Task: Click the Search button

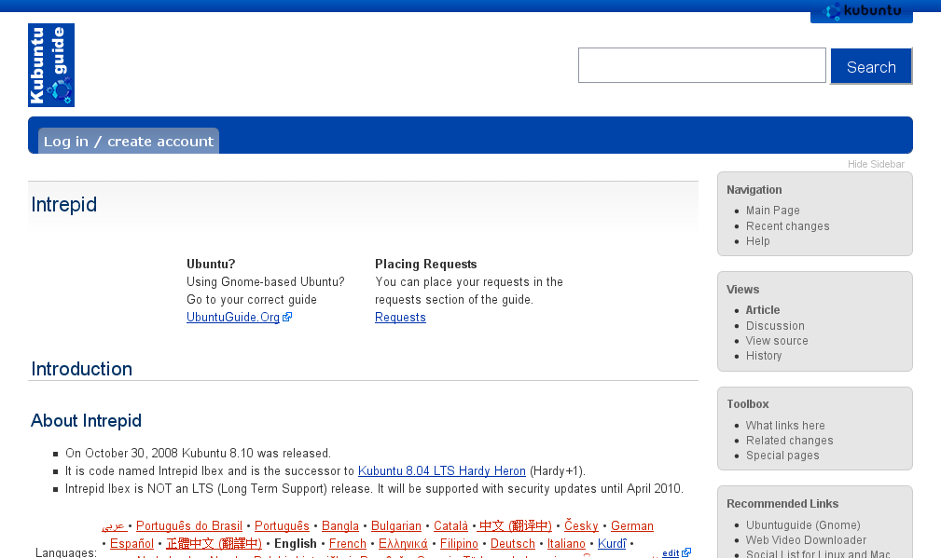Action: point(871,66)
